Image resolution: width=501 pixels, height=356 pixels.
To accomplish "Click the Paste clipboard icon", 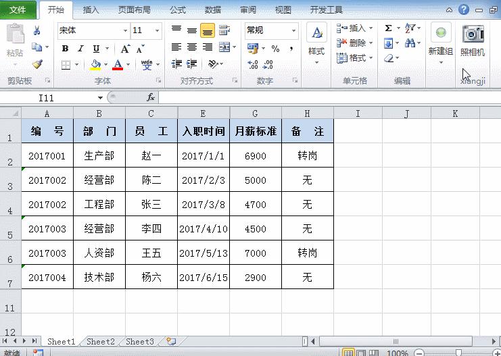I will (15, 34).
